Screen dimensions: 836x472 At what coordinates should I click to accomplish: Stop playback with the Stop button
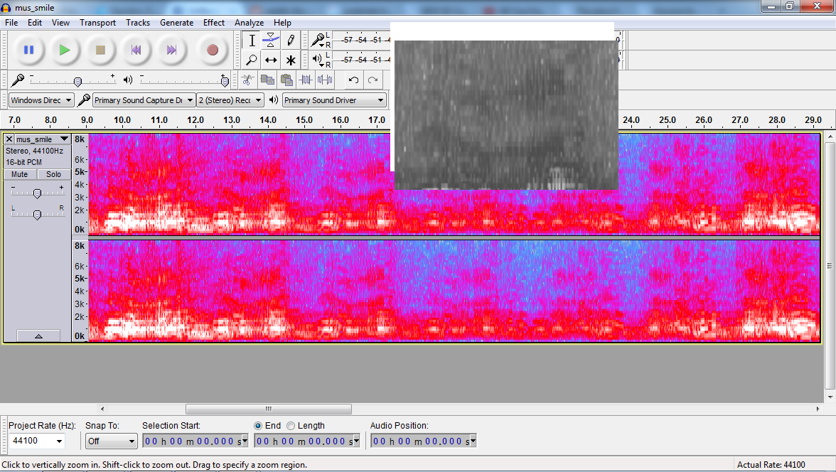100,50
